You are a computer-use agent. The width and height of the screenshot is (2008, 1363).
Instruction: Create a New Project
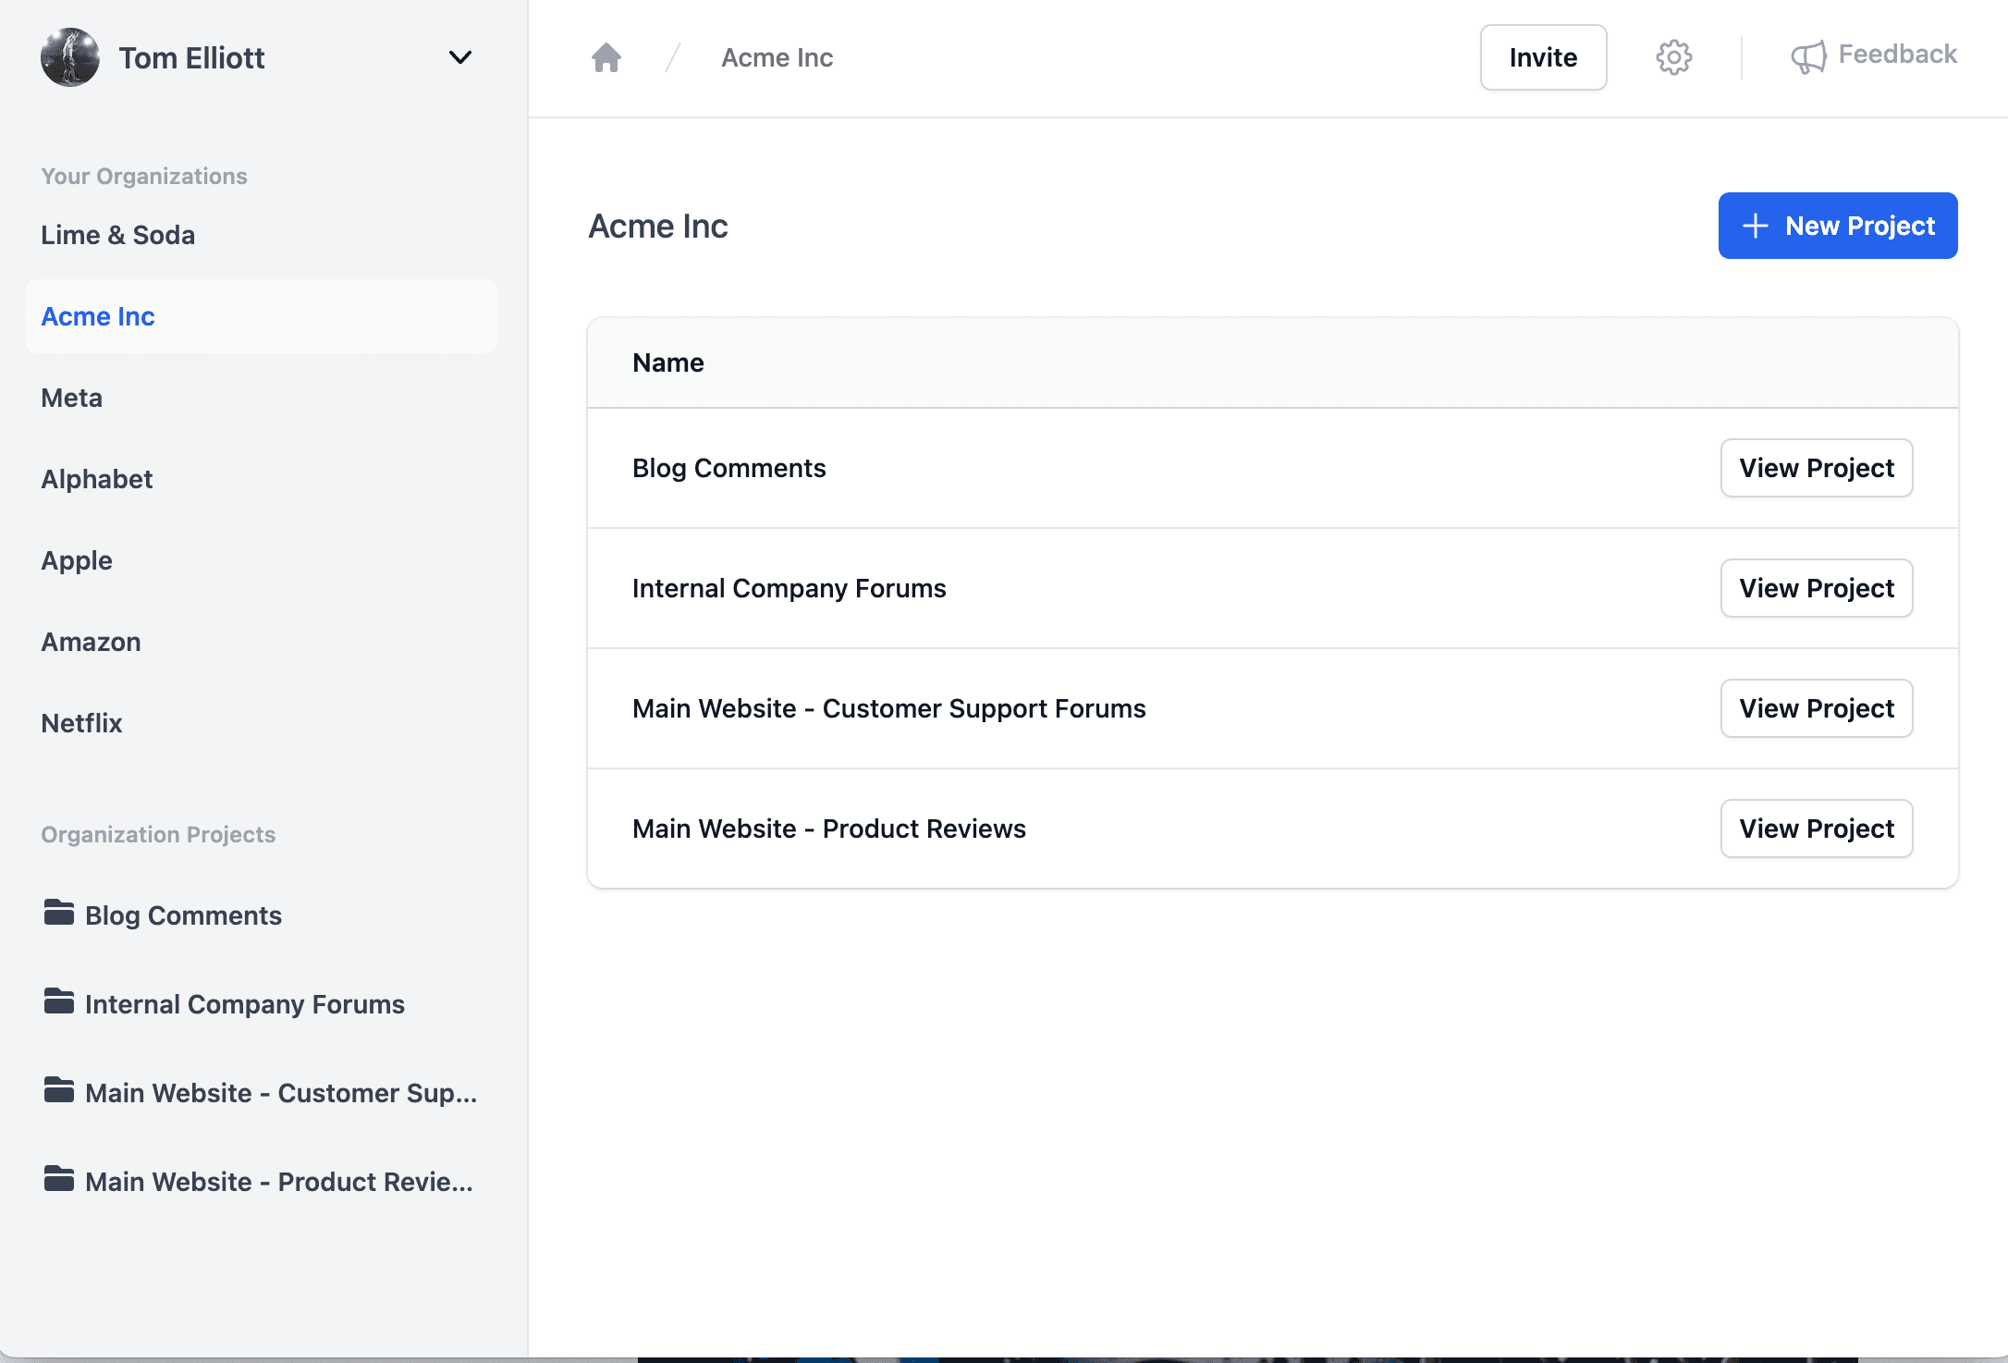(1838, 226)
